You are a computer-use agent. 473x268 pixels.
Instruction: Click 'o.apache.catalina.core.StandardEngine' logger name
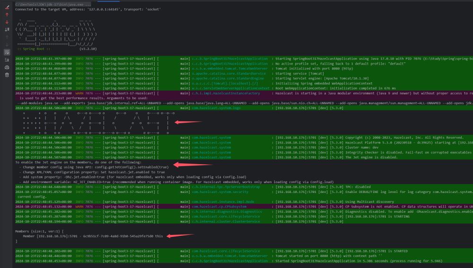[x=228, y=78]
